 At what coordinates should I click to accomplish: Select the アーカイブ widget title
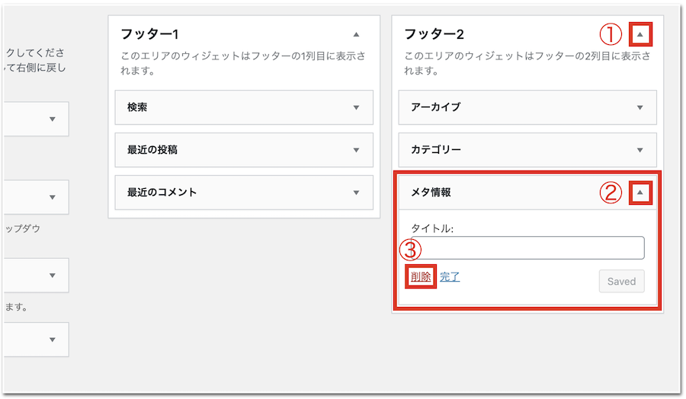436,107
